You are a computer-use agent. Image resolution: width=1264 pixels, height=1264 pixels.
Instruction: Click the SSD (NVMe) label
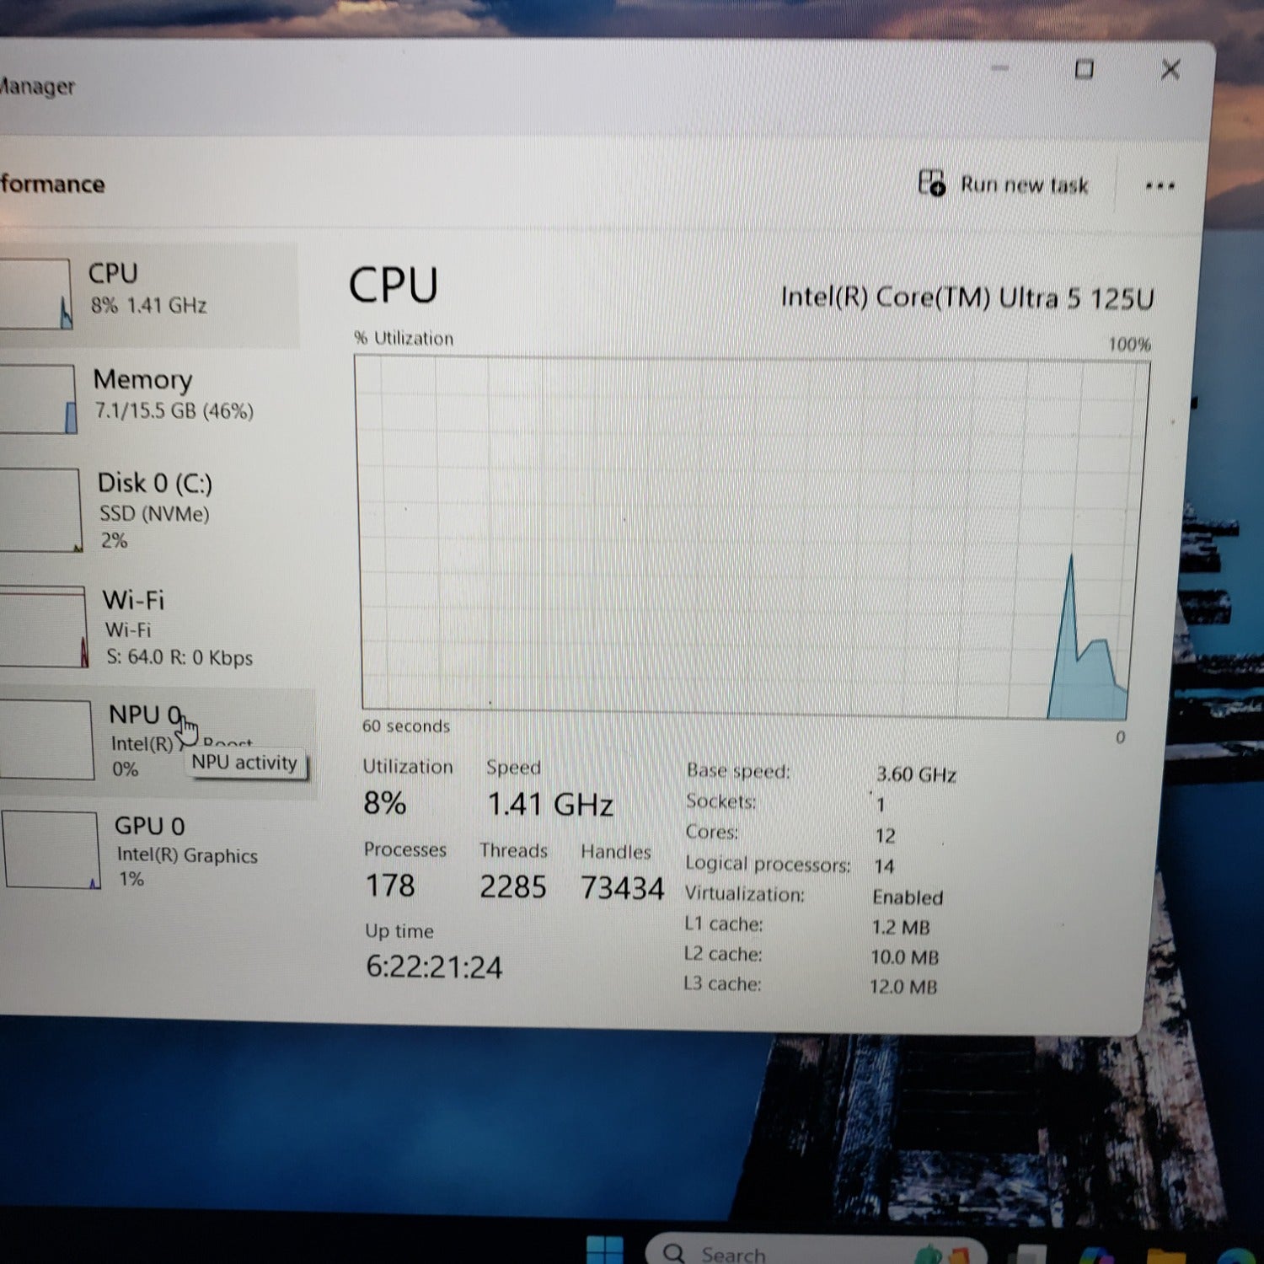pos(154,513)
